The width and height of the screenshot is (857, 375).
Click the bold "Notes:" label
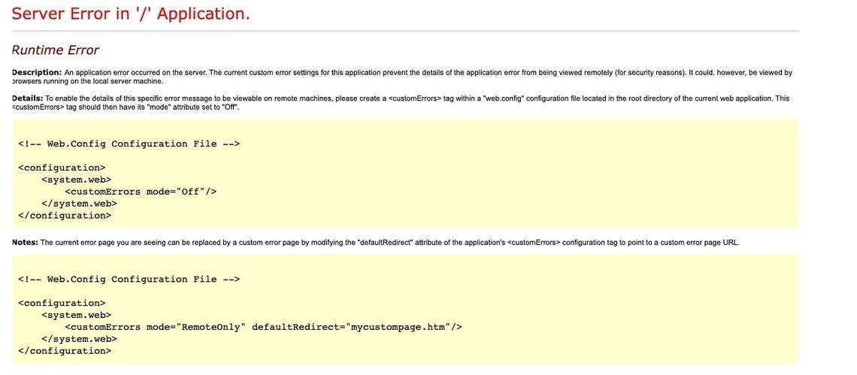point(25,242)
